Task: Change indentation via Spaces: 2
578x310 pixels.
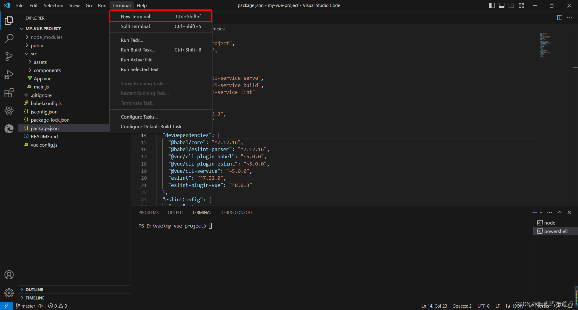Action: pyautogui.click(x=462, y=306)
